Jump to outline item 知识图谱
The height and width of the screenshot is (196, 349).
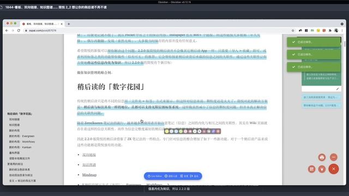click(15, 125)
